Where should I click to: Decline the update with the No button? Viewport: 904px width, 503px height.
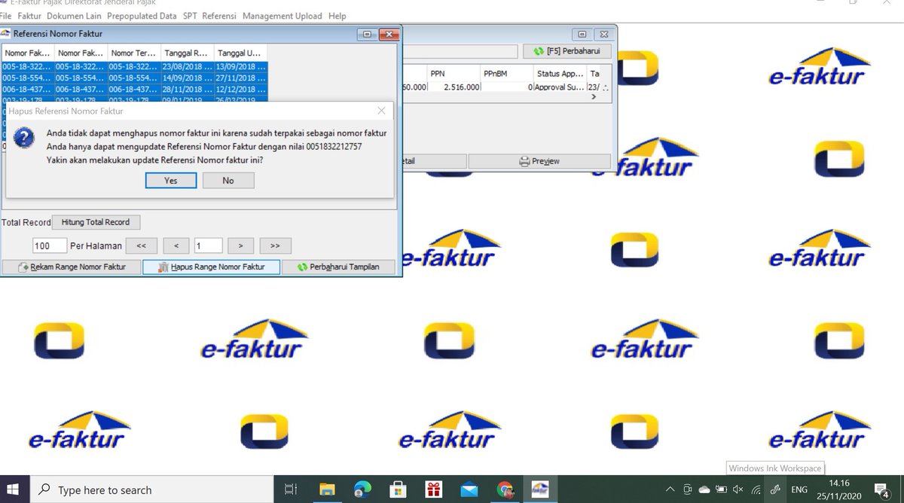tap(228, 181)
